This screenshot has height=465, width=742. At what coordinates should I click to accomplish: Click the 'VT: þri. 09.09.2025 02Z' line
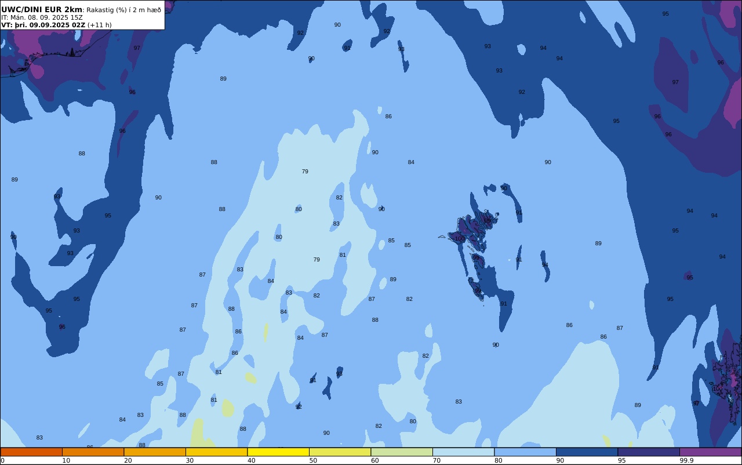coord(43,25)
